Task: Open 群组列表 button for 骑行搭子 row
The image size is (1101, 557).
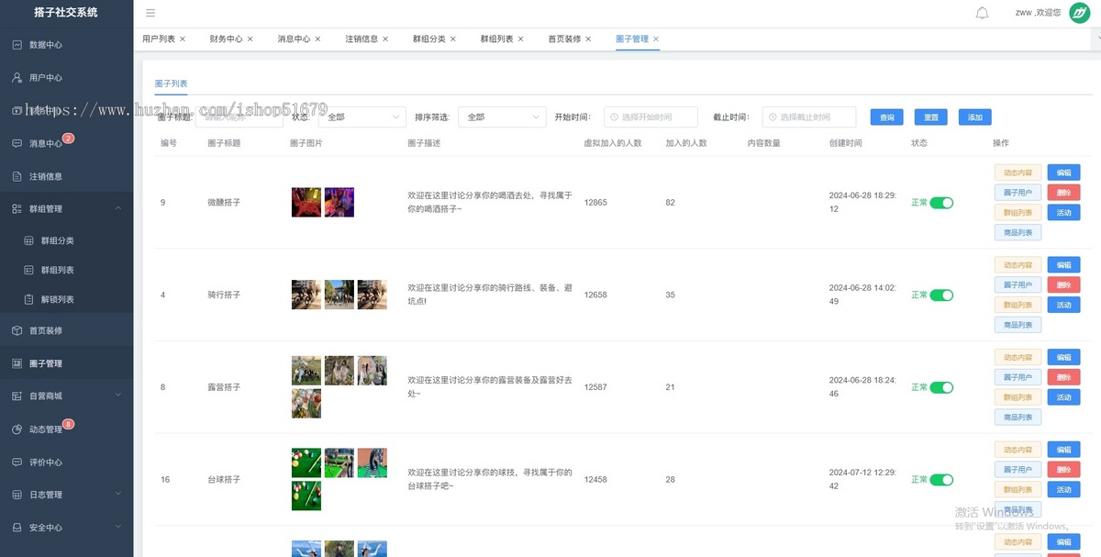Action: (x=1018, y=305)
